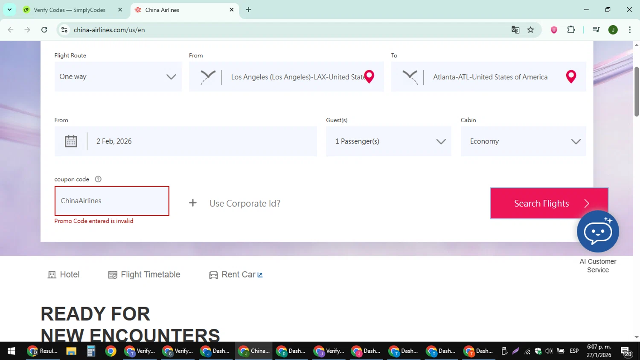640x360 pixels.
Task: Click the coupon code input with ChinaAirlines
Action: [112, 201]
